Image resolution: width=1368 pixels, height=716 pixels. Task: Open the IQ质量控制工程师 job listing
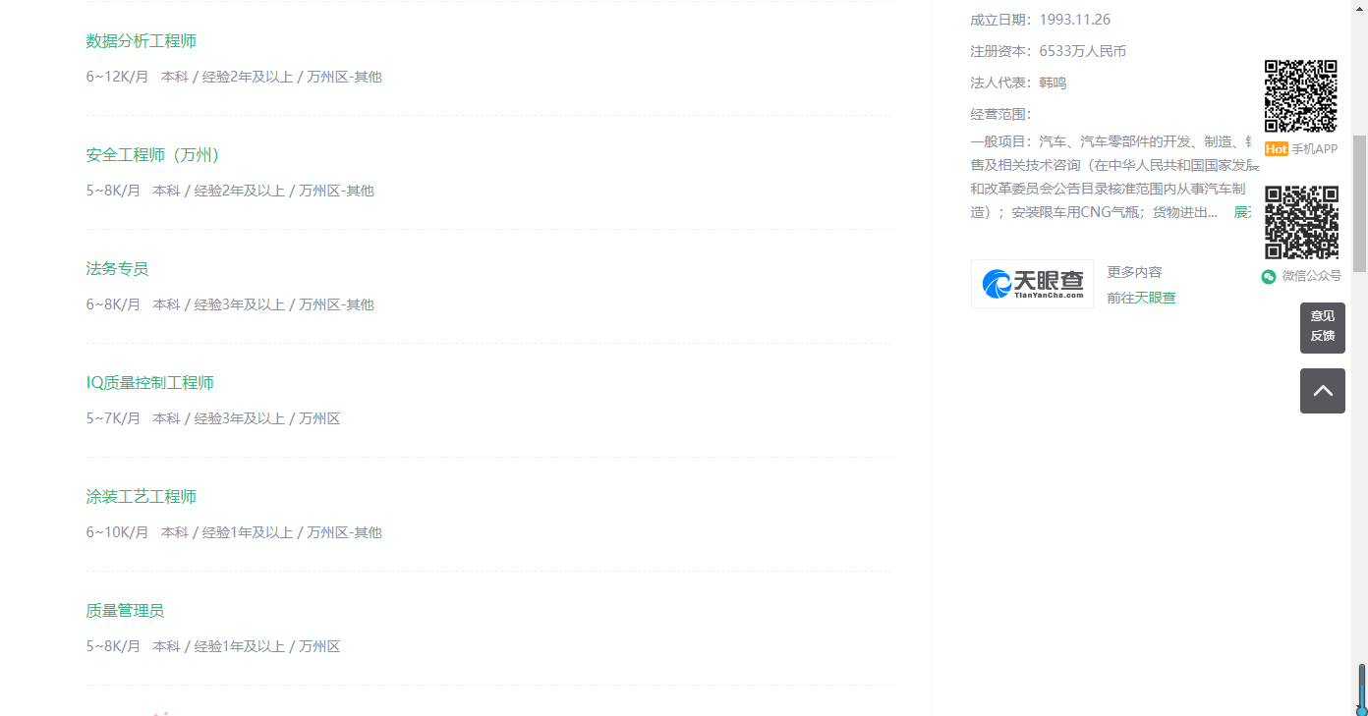pos(150,383)
